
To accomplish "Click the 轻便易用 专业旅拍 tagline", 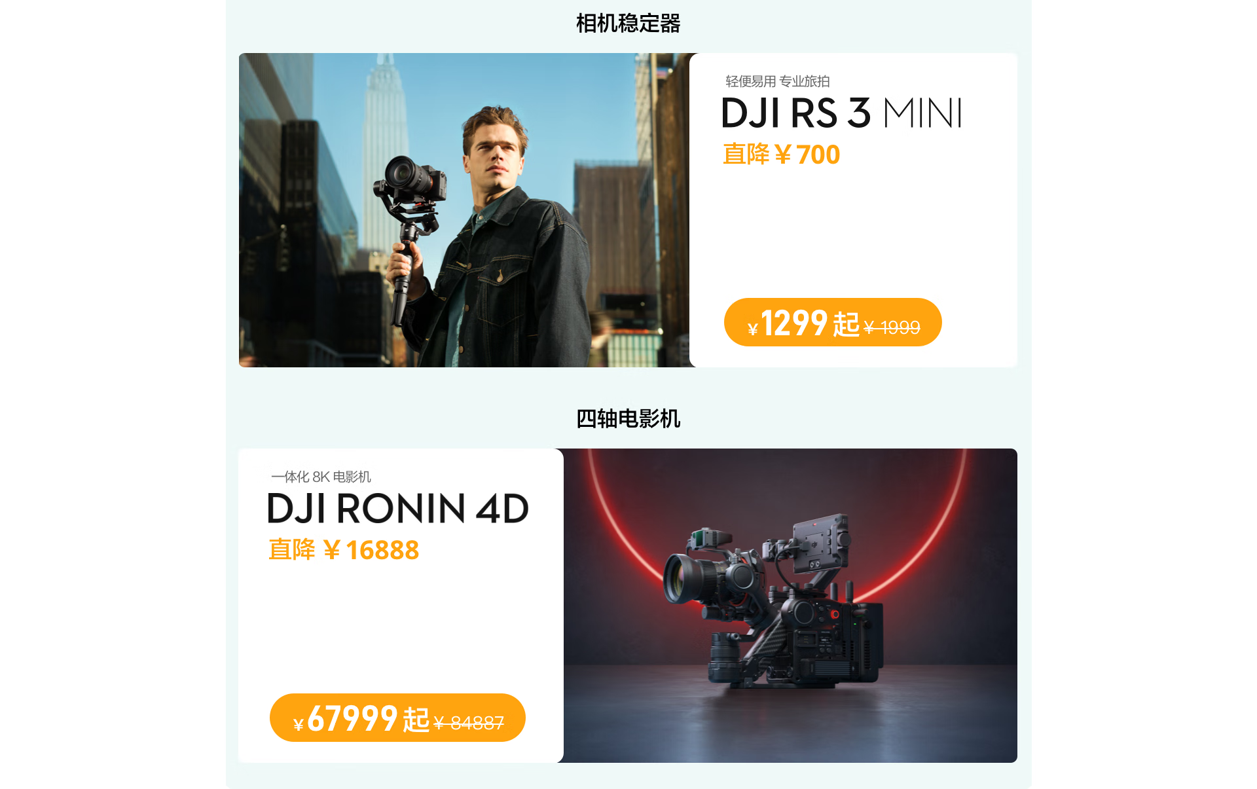I will pos(778,81).
